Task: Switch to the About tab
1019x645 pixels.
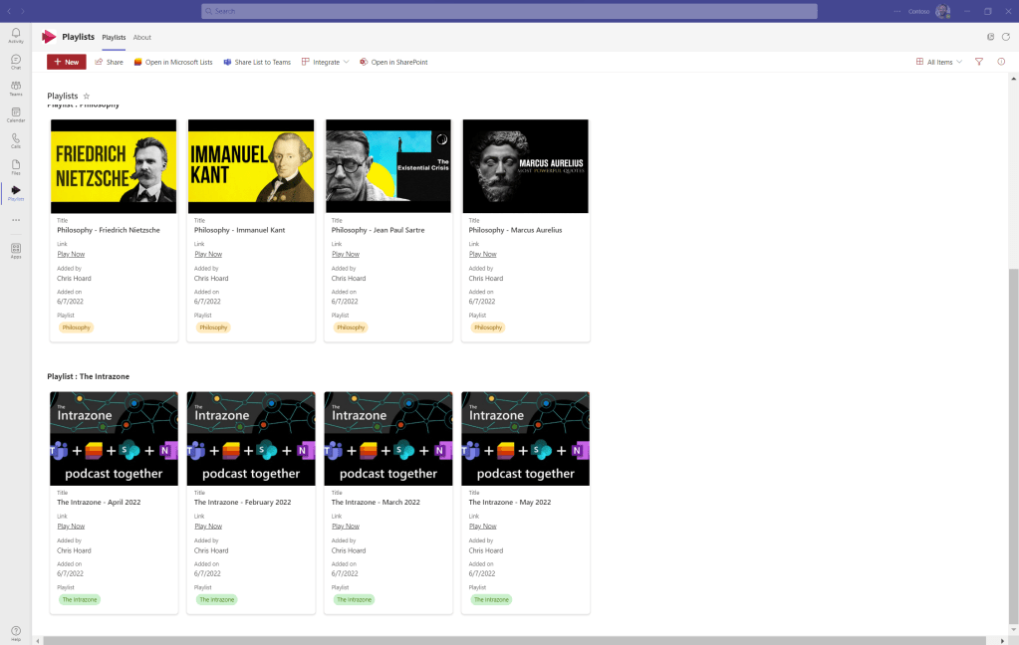Action: pos(142,37)
